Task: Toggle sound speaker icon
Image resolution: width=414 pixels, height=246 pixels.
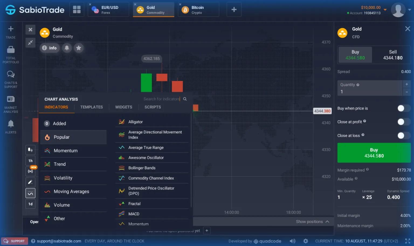Action: [293, 241]
